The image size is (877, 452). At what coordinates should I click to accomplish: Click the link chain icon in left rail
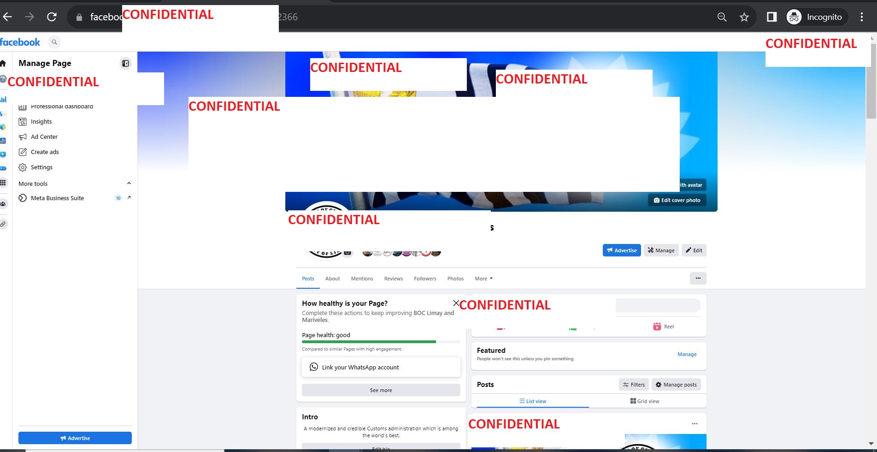3,224
